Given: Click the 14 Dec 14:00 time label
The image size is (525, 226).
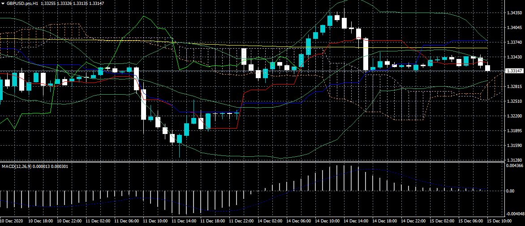Looking at the screenshot, I should click(356, 221).
